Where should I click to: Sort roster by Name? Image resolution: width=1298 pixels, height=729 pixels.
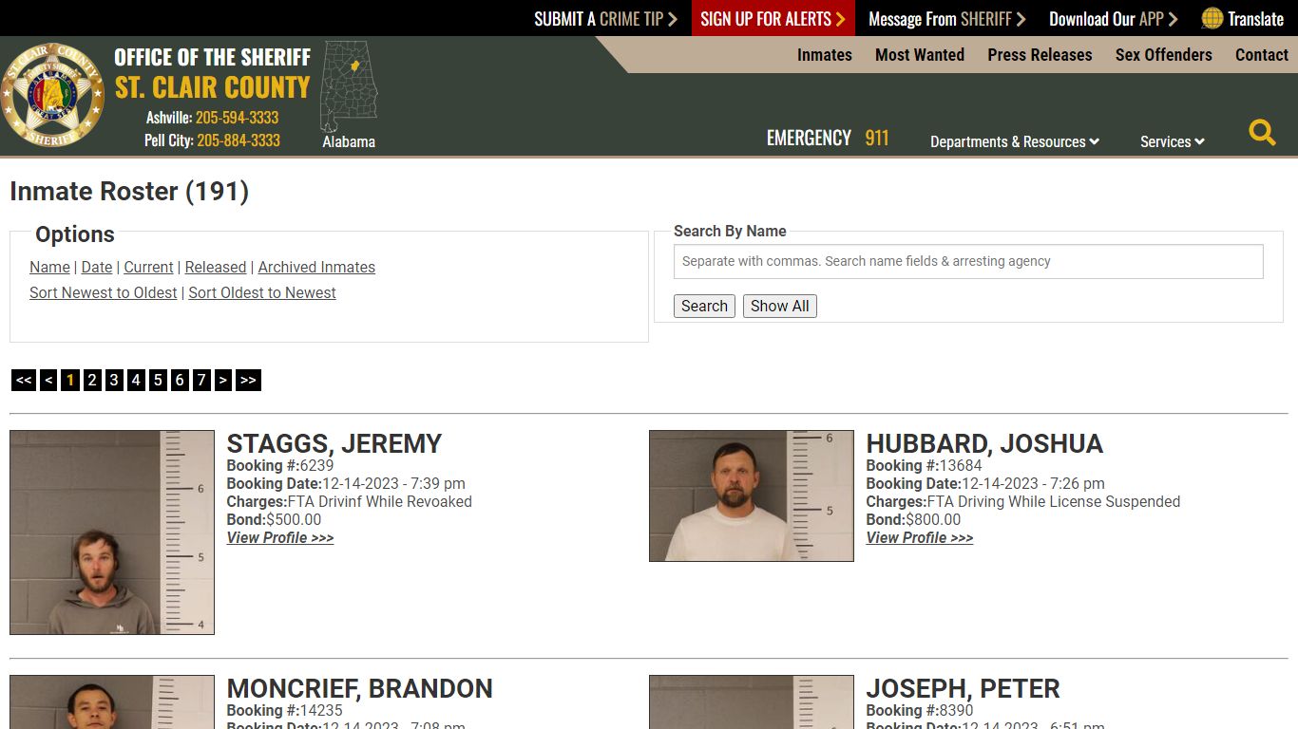(x=49, y=268)
